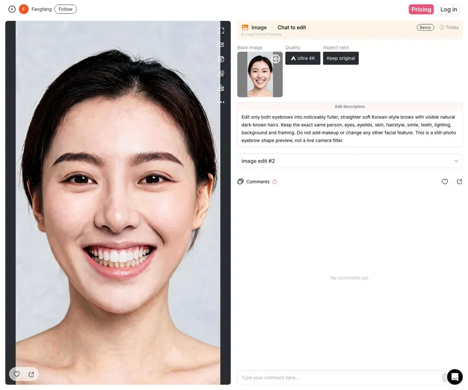This screenshot has height=390, width=468.
Task: Click the 'Comments' label
Action: (258, 182)
